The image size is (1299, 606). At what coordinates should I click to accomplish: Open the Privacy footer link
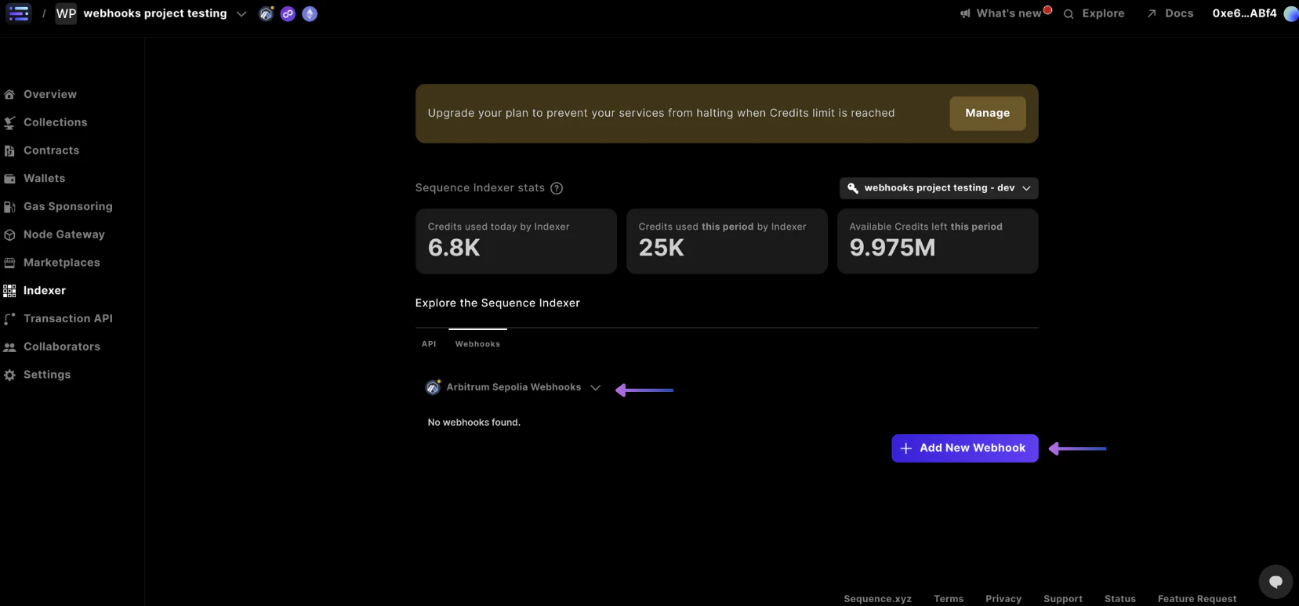click(x=1003, y=599)
